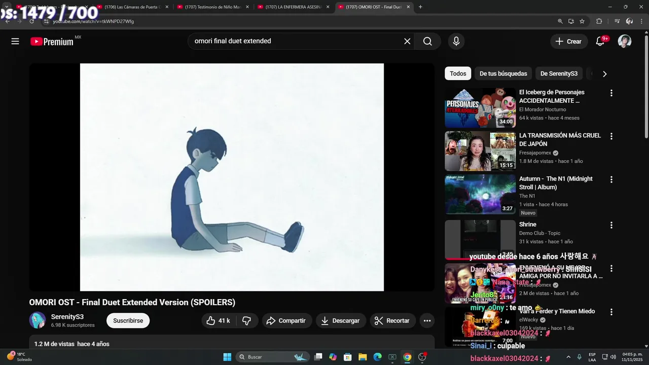
Task: Open Task View on the taskbar
Action: click(x=318, y=357)
